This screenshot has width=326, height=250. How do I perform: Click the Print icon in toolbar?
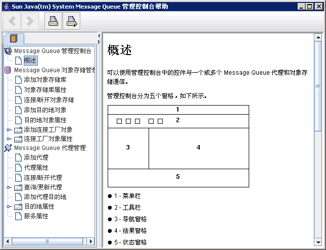pos(53,21)
